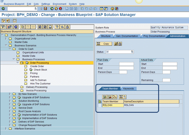The image size is (189, 135).
Task: Open the Environment menu
Action: pos(60,4)
